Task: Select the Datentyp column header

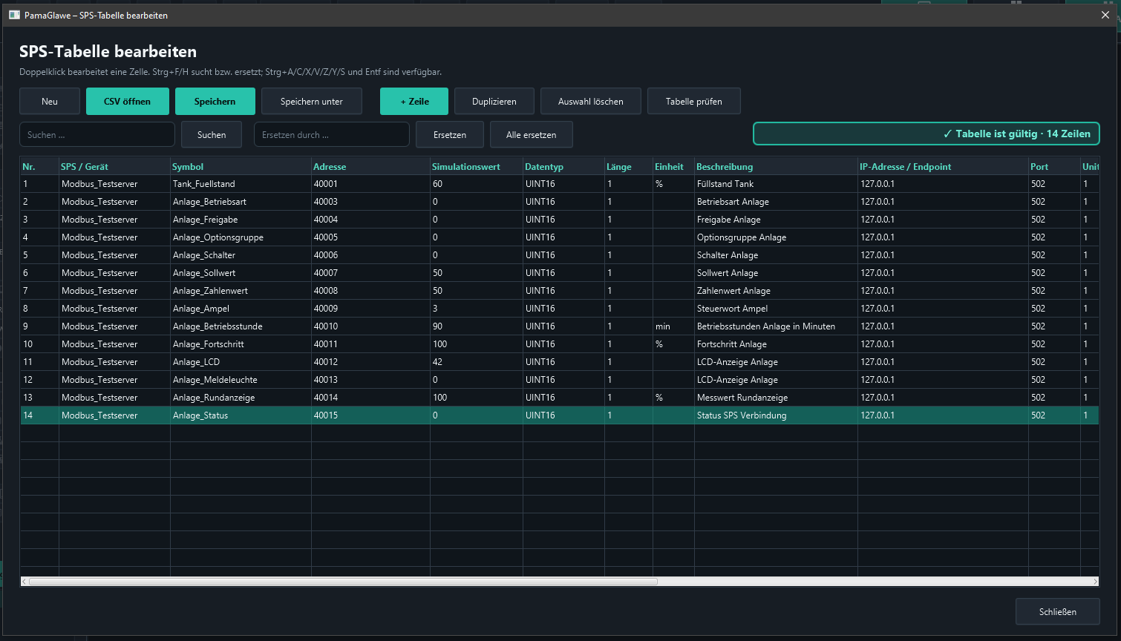Action: pos(564,167)
